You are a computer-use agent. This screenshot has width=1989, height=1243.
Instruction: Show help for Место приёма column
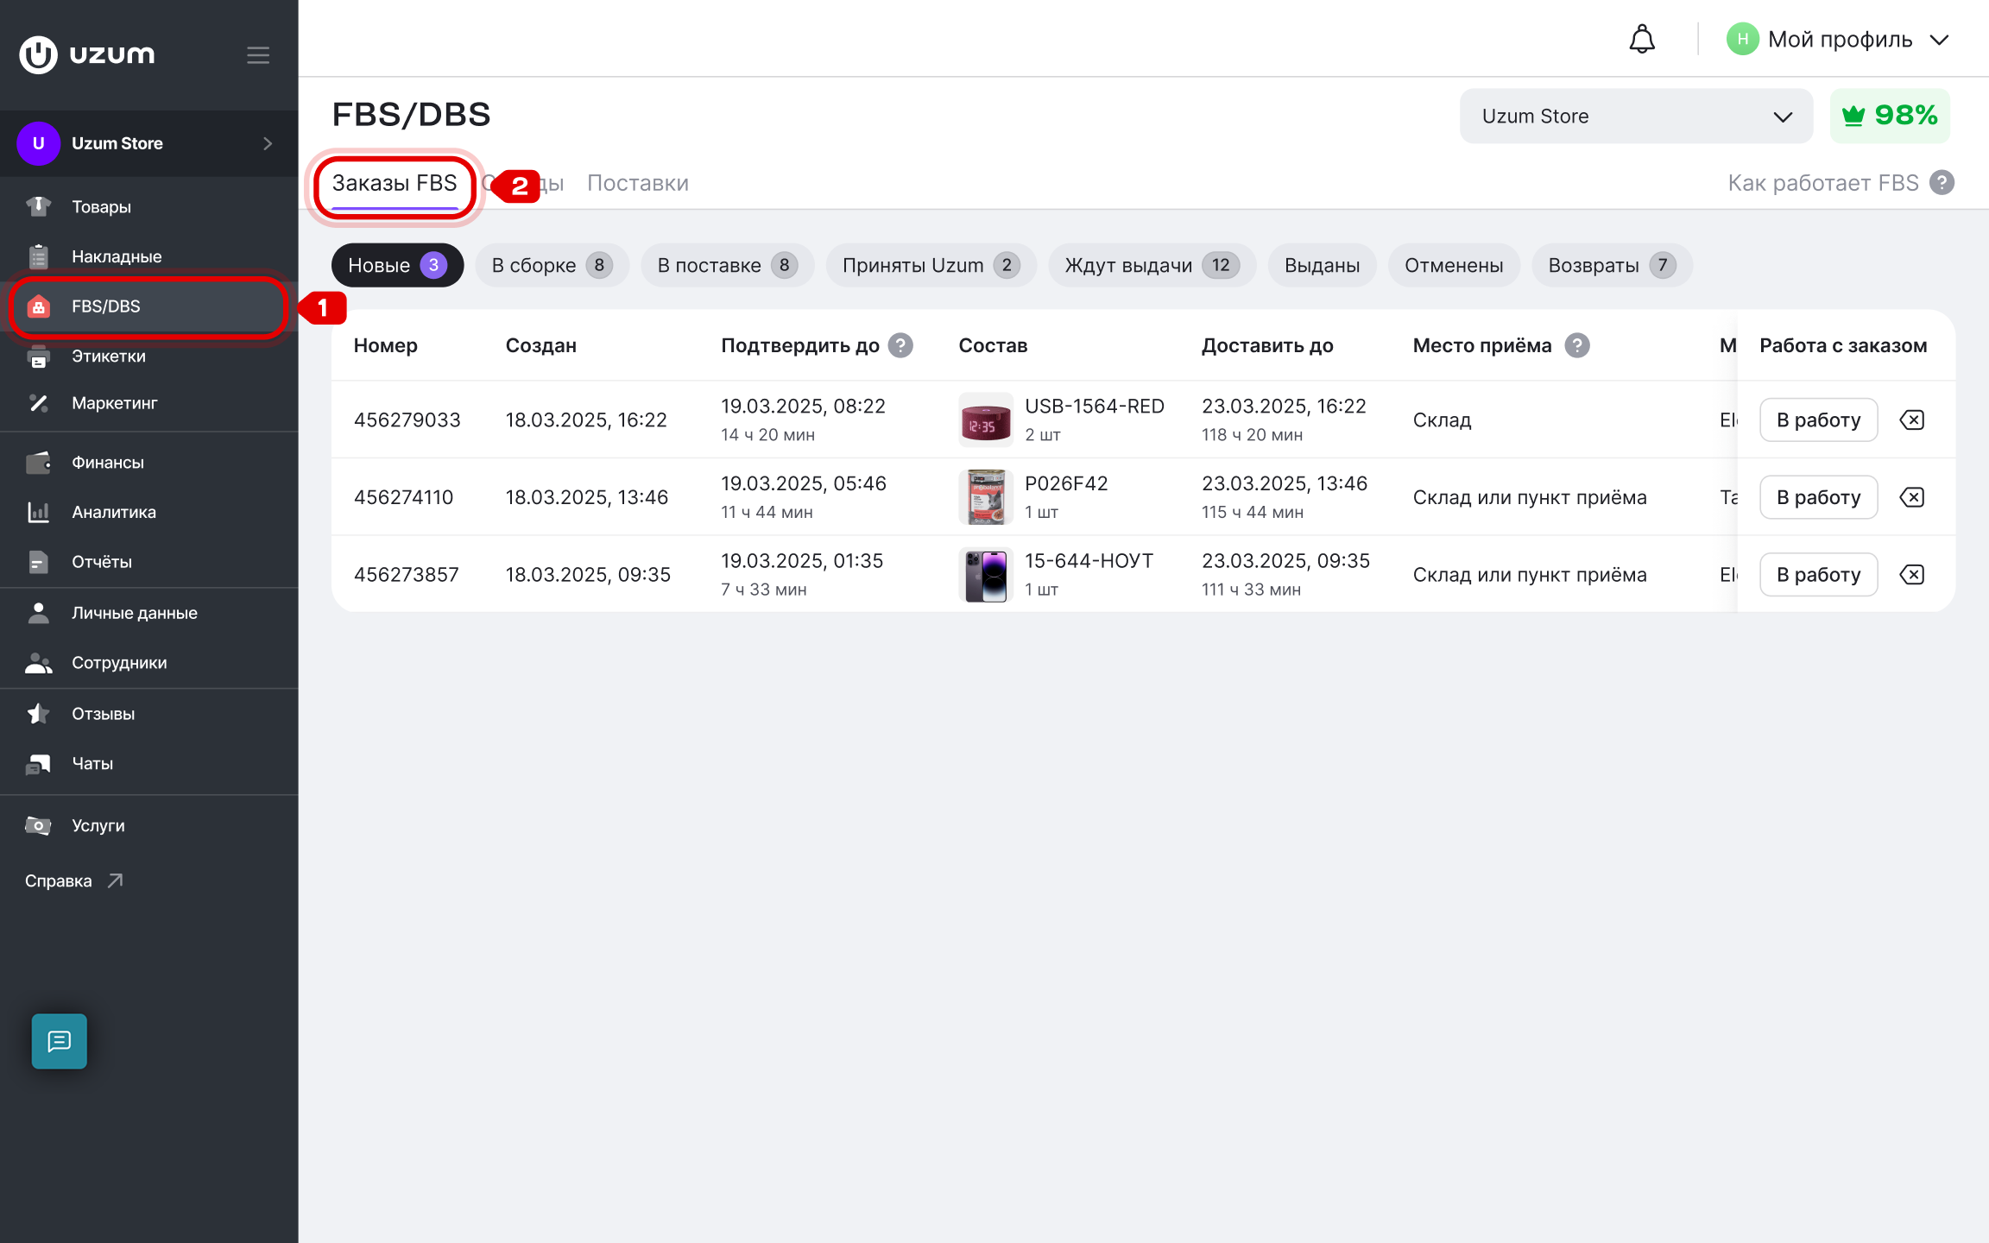[1577, 345]
